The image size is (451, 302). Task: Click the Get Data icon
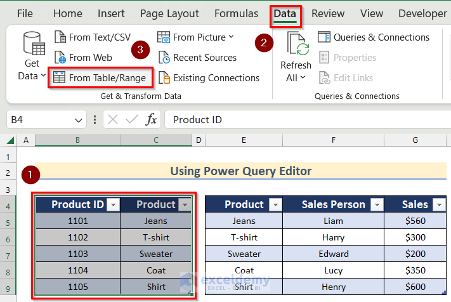pyautogui.click(x=32, y=44)
